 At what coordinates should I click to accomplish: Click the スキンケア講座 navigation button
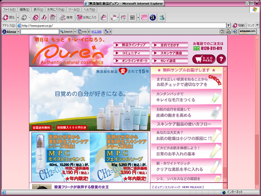point(170,53)
